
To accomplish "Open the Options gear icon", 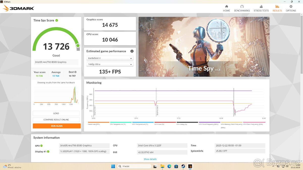I will (291, 7).
